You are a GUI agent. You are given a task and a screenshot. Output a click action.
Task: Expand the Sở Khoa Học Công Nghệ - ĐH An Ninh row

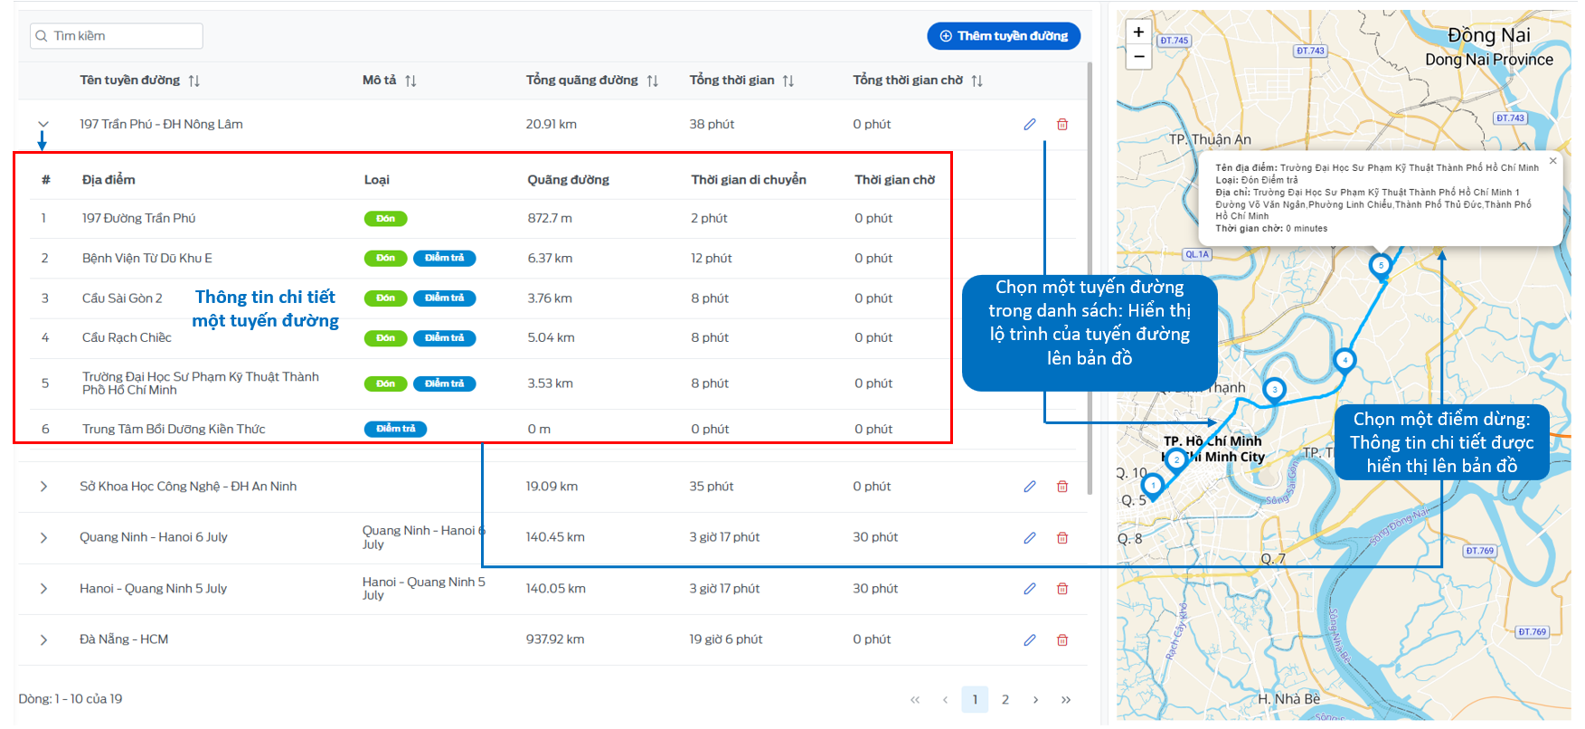(x=43, y=487)
